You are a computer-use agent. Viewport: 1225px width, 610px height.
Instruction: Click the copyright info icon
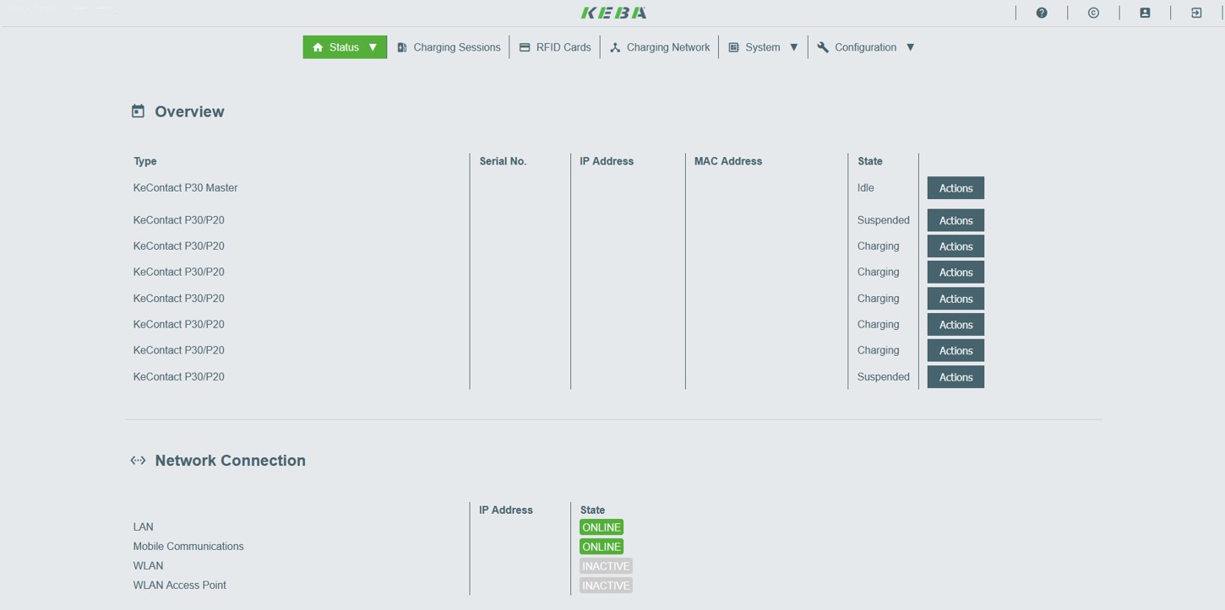click(1093, 13)
